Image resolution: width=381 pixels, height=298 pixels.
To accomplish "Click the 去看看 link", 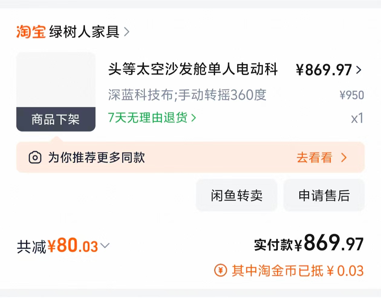I will 314,157.
